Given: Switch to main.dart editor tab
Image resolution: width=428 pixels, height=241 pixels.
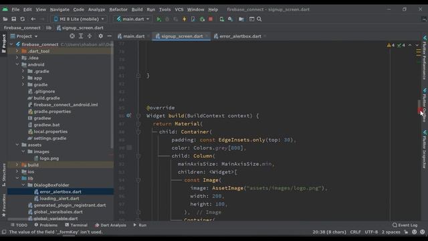Looking at the screenshot, I should coord(134,36).
